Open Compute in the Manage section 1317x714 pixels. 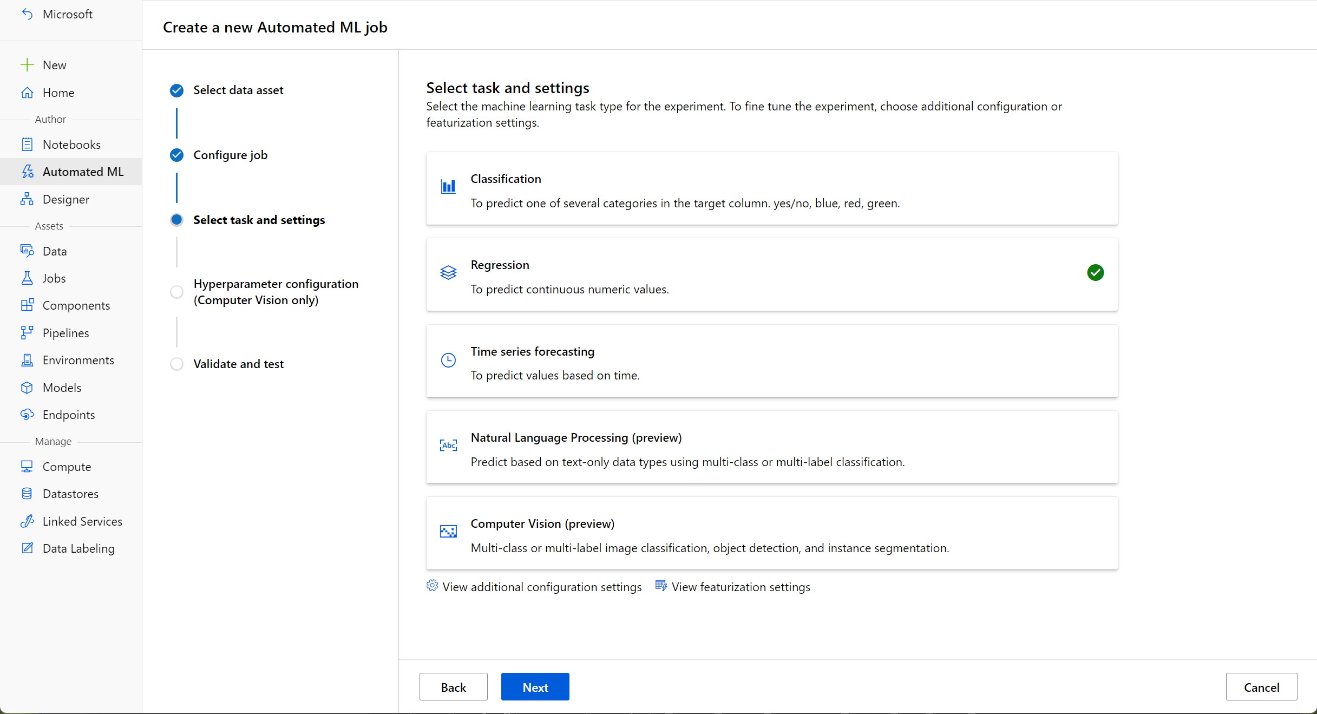pos(67,467)
